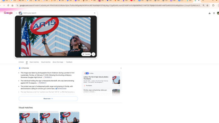Open The Atlantic letters article link
This screenshot has width=219, height=123.
(96, 78)
